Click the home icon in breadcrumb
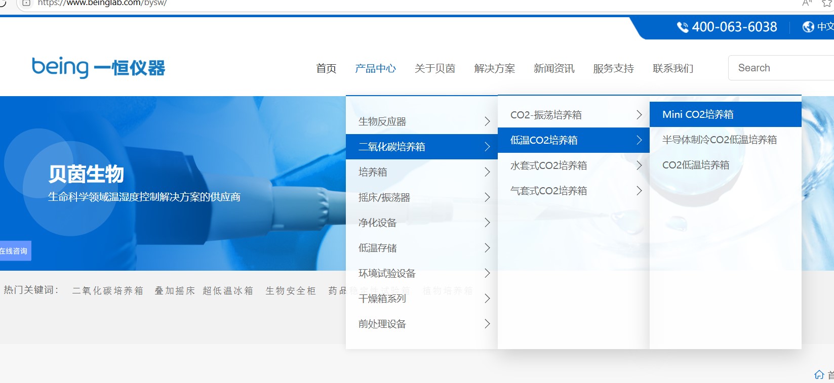 [819, 374]
